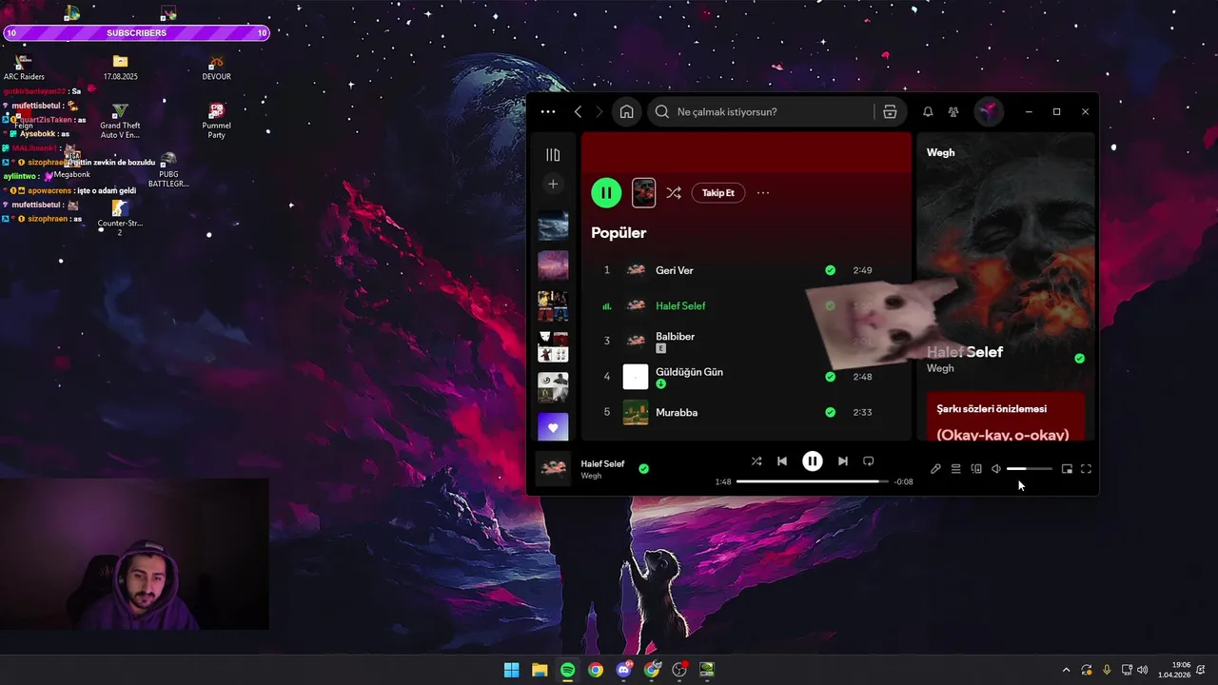Pause with the green button on the artist page
The image size is (1218, 685).
(606, 192)
